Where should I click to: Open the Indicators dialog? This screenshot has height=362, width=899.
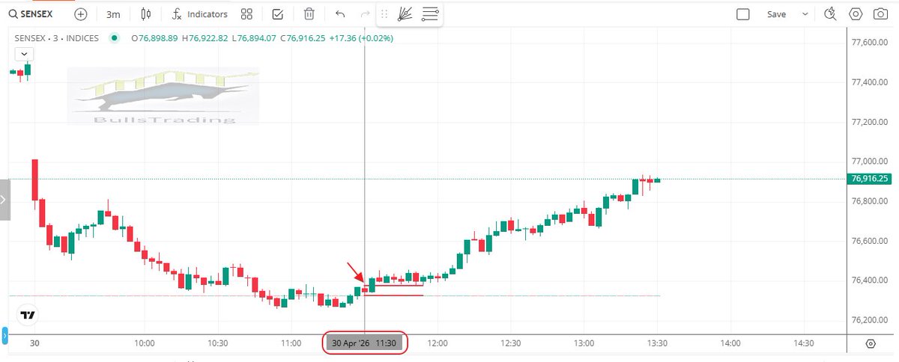click(200, 14)
